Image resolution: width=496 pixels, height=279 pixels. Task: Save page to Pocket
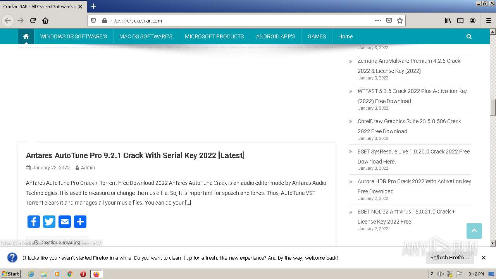[x=389, y=21]
